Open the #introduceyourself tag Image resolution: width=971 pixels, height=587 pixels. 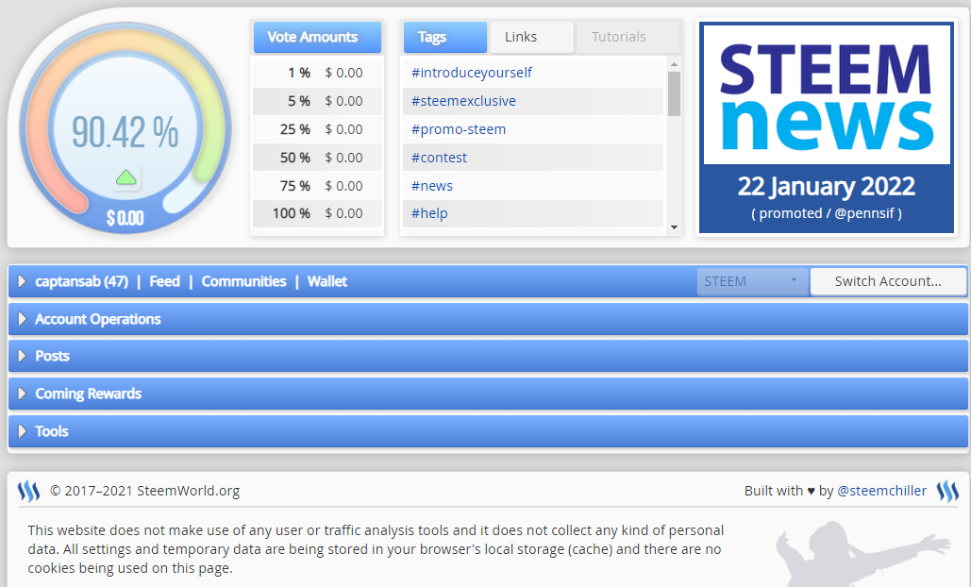coord(471,73)
